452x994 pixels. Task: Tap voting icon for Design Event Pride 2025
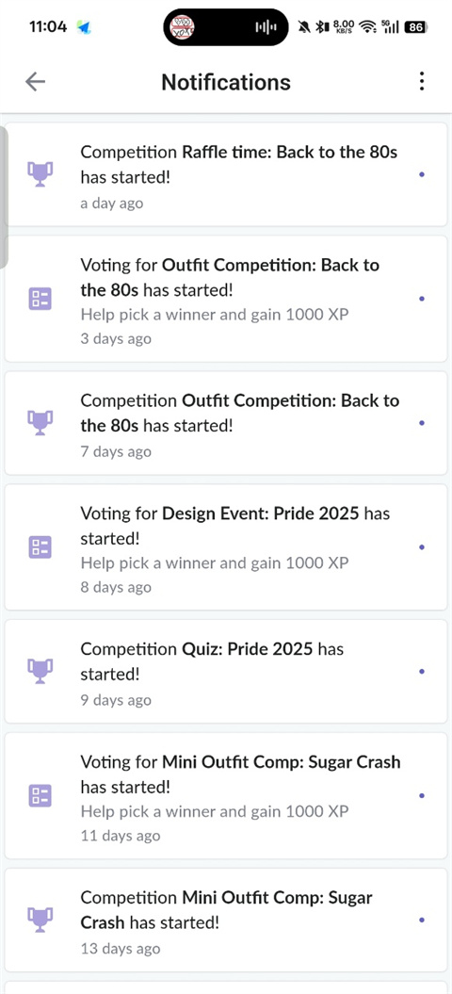click(x=40, y=547)
